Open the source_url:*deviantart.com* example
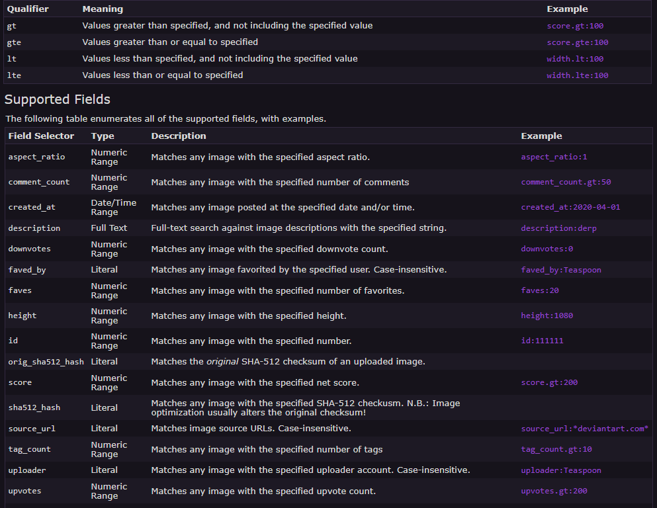657x508 pixels. coord(584,429)
